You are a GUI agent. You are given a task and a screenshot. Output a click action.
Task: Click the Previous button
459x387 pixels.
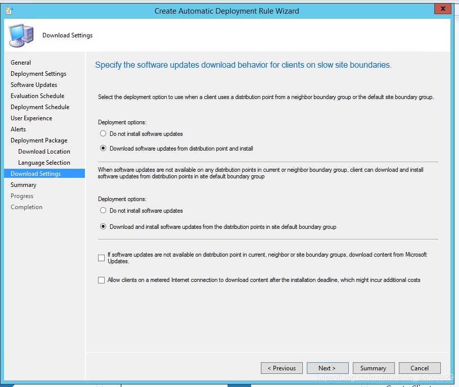tap(282, 368)
